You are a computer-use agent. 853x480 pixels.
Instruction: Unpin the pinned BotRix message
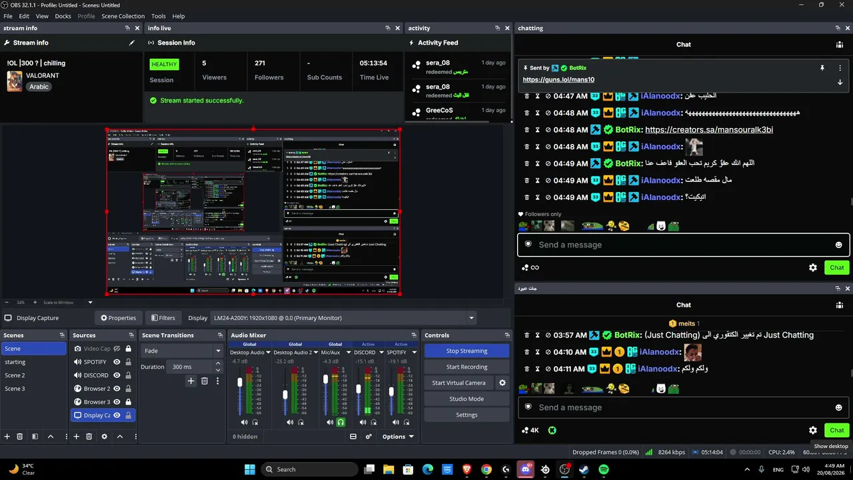tap(822, 68)
